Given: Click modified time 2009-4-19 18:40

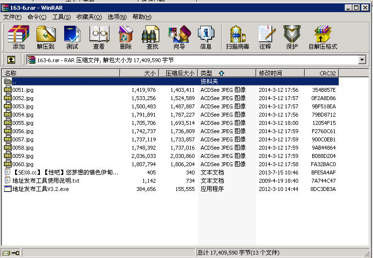Looking at the screenshot, I should [x=278, y=181].
